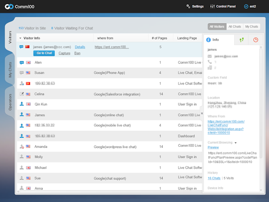Expand the Current Browsing dropdown arrow
269x202 pixels.
click(235, 143)
